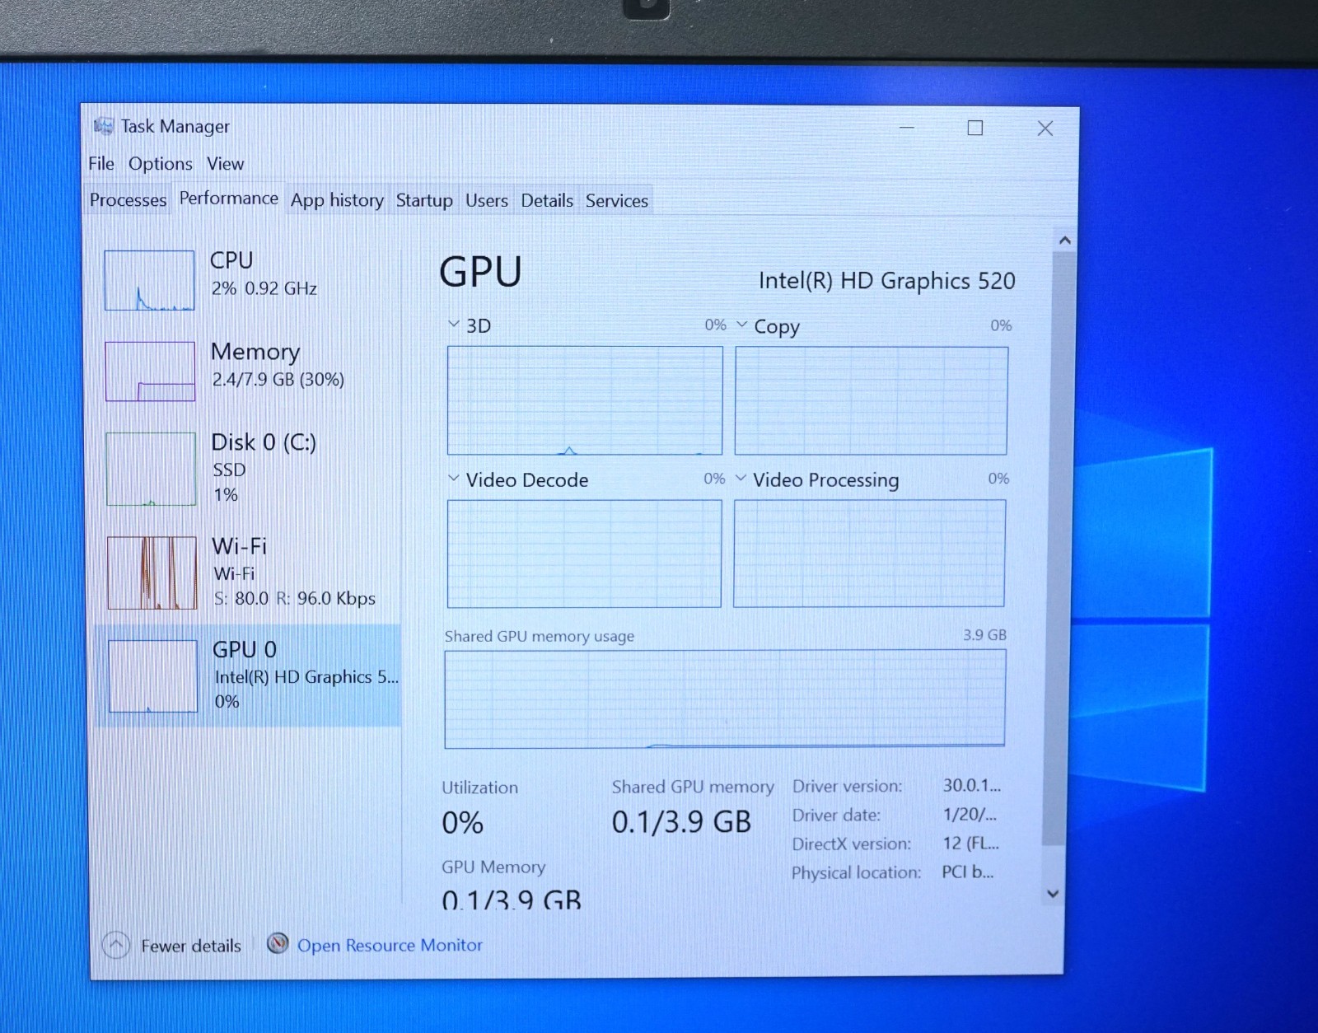
Task: Click the vertical scrollbar thumb
Action: (1059, 548)
